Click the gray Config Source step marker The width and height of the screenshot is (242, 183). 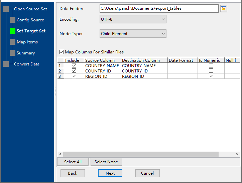tap(13, 20)
